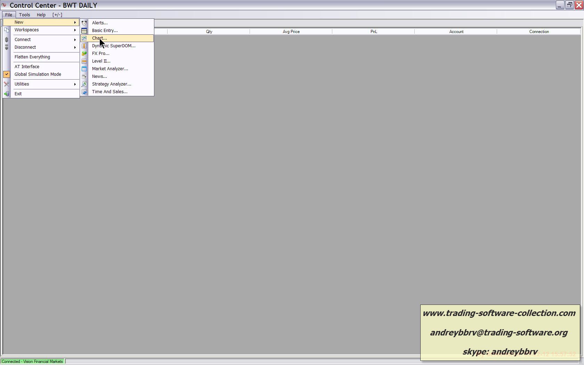Click the Dynamic SuperDOM icon
This screenshot has width=584, height=365.
tap(84, 46)
